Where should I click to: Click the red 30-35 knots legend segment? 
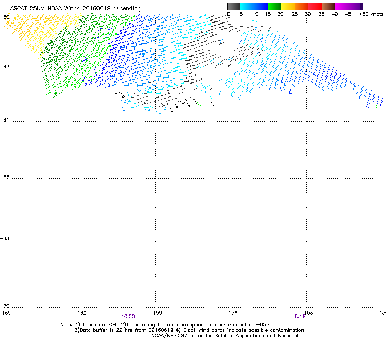click(x=315, y=6)
